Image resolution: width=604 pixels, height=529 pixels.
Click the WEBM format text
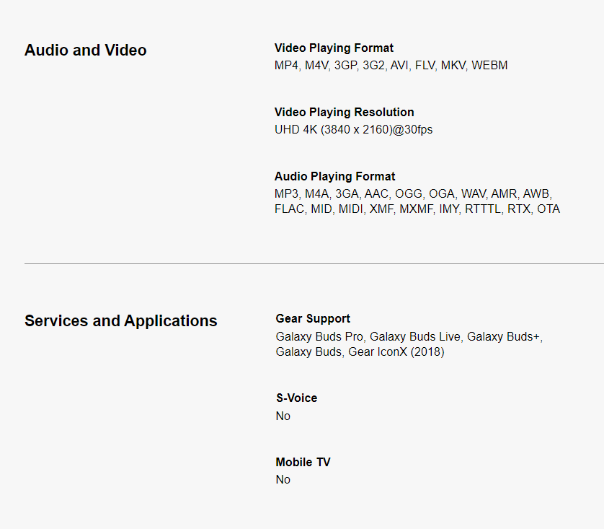(x=489, y=66)
